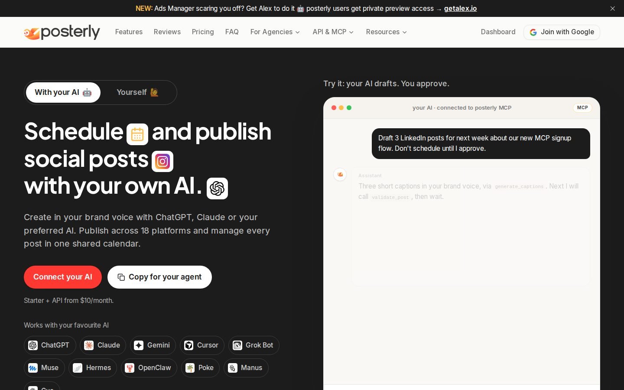Open the Pricing nav item

click(203, 32)
